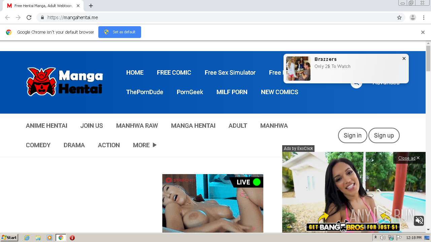Open ThePornDude link
Image resolution: width=431 pixels, height=242 pixels.
point(145,92)
